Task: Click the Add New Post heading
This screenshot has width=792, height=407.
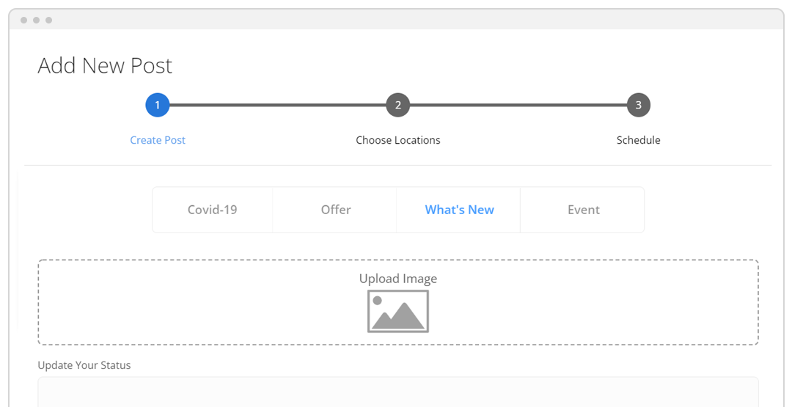Action: (x=105, y=66)
